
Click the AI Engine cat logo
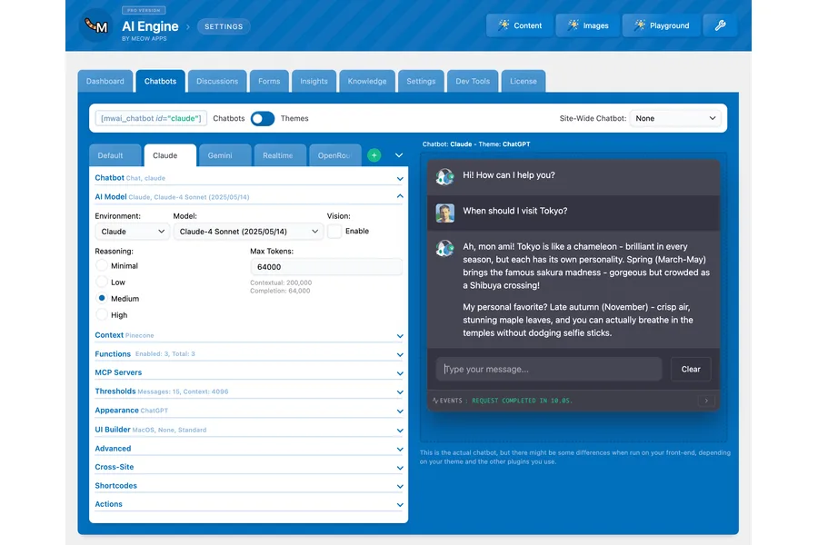coord(96,25)
